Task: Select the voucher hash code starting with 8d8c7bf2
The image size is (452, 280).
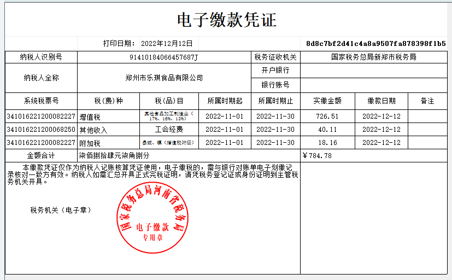Action: point(375,43)
